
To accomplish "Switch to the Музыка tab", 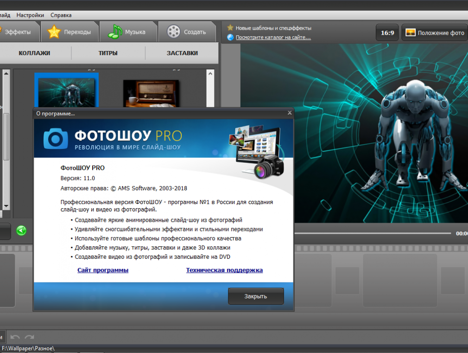I will click(128, 32).
